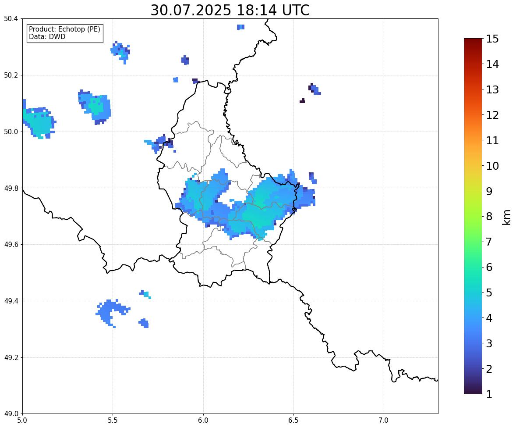Click the green 7 km region of colorbar
516x428 pixels.
point(473,242)
